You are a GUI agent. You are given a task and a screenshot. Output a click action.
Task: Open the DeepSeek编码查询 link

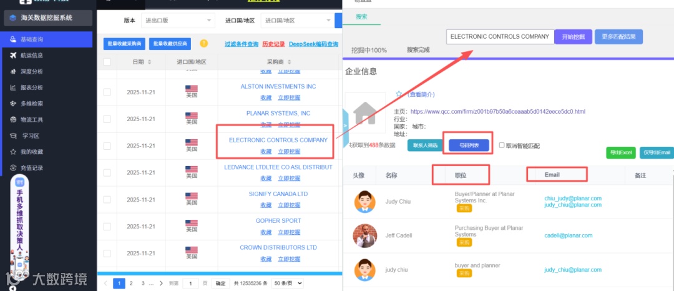313,44
